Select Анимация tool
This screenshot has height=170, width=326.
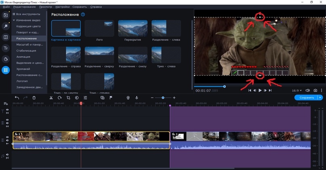tap(23, 56)
